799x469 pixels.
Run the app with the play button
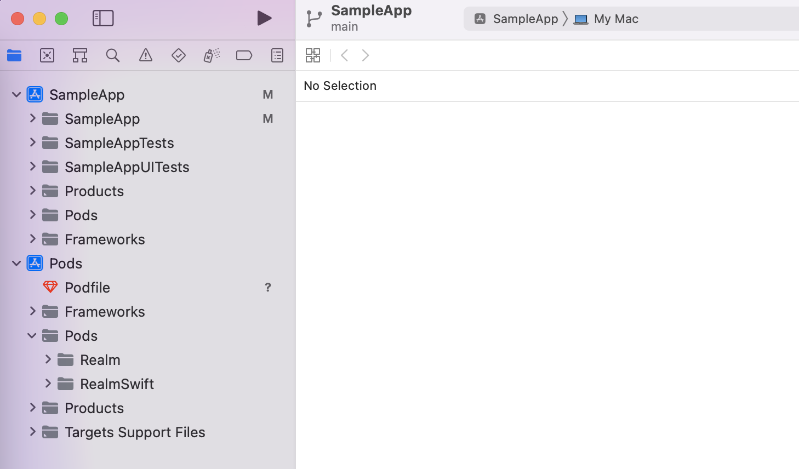point(265,19)
